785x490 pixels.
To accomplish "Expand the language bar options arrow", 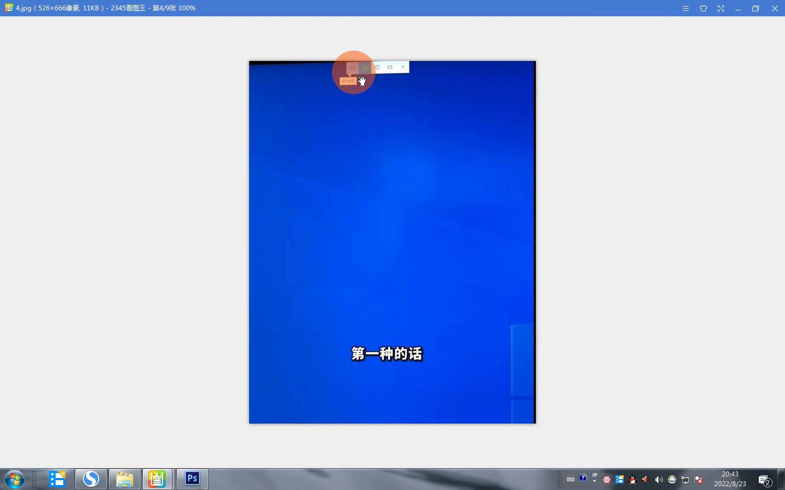I will (x=594, y=481).
